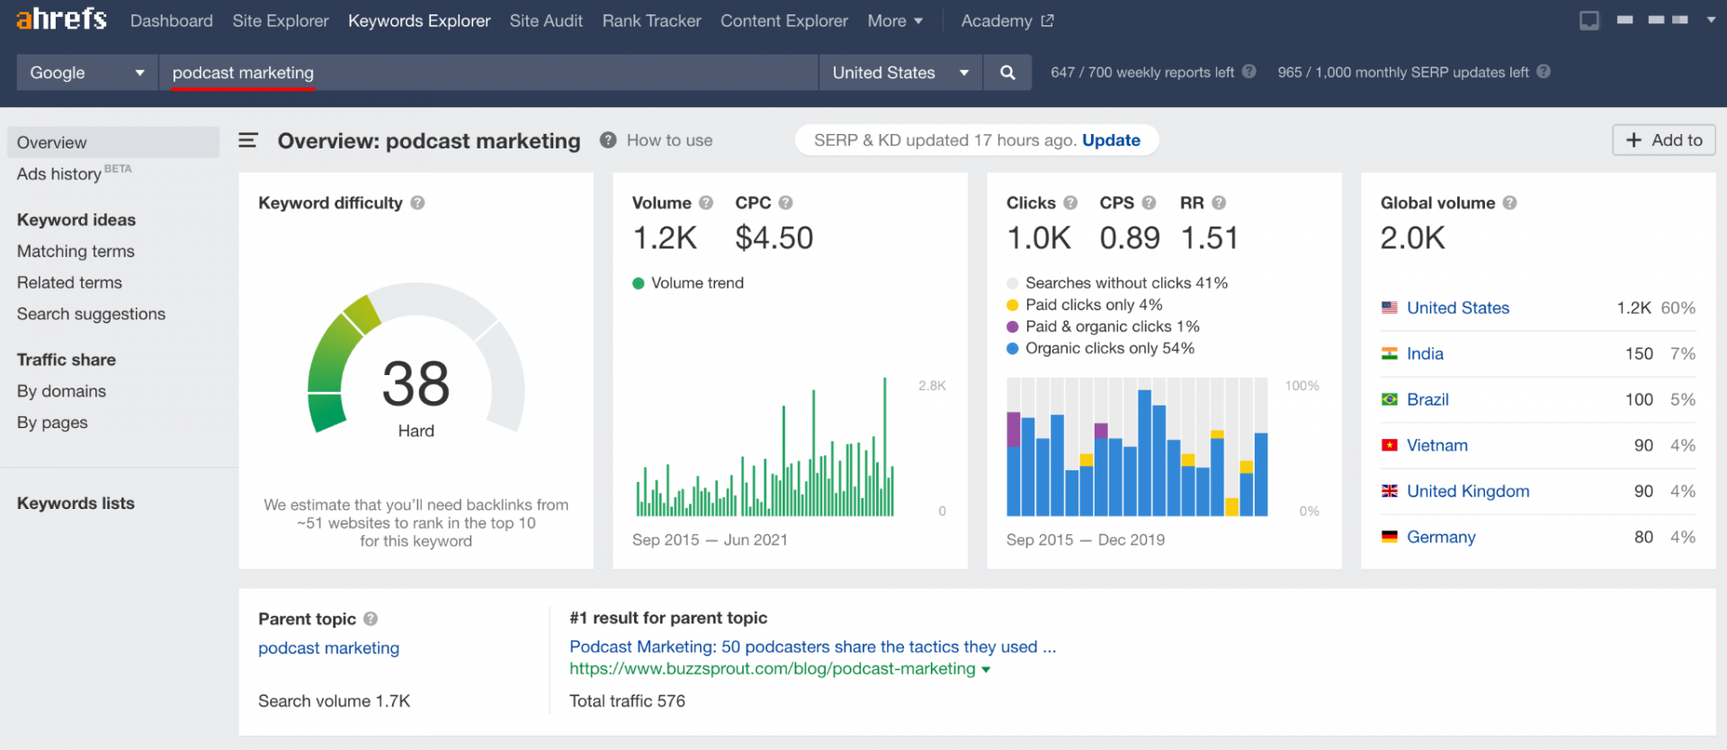Open the United States country dropdown
This screenshot has width=1727, height=750.
900,73
